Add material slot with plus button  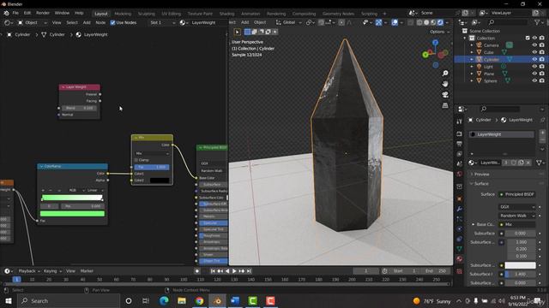point(542,133)
